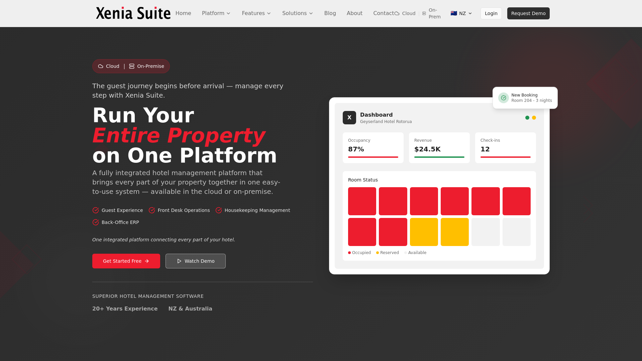Image resolution: width=642 pixels, height=361 pixels.
Task: Open the NZ region selector
Action: click(x=461, y=13)
